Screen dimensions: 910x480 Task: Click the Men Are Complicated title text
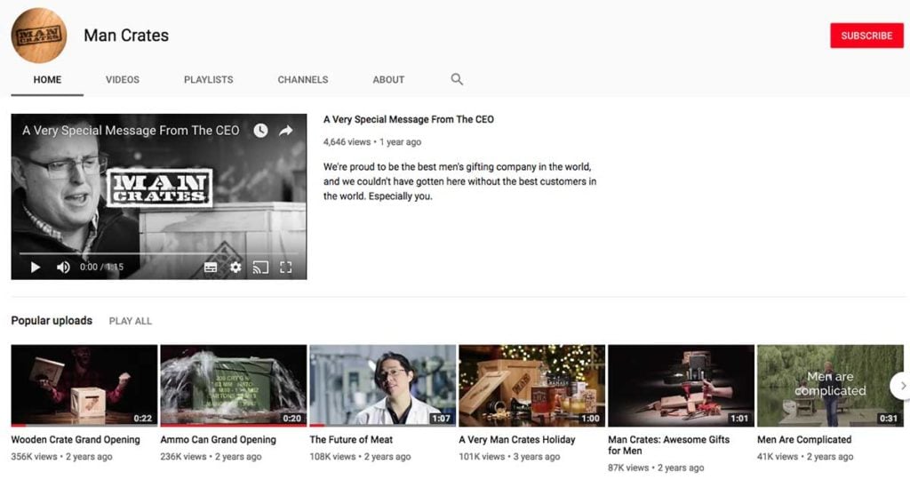[804, 440]
